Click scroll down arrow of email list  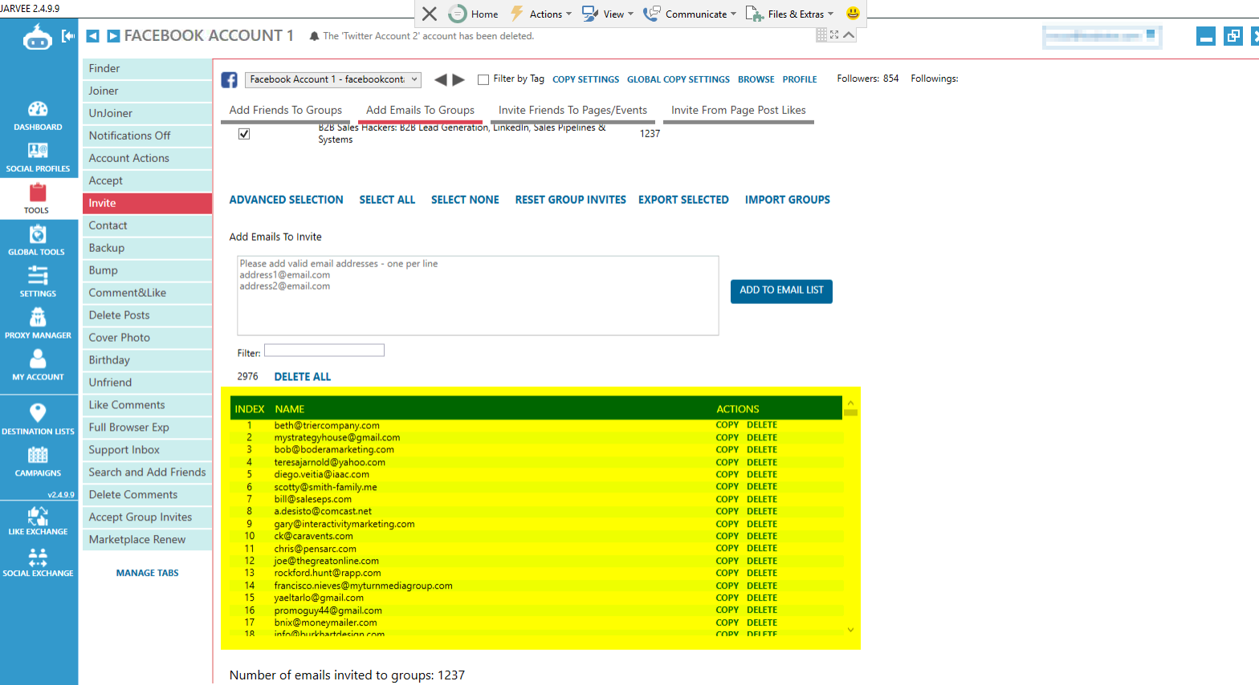pos(850,630)
